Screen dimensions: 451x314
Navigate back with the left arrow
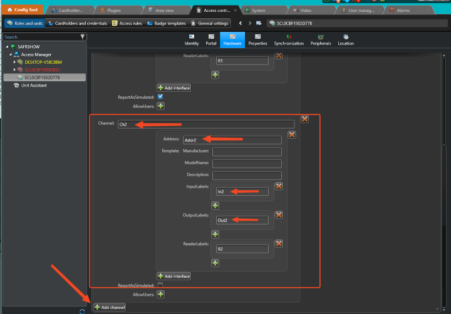[241, 23]
